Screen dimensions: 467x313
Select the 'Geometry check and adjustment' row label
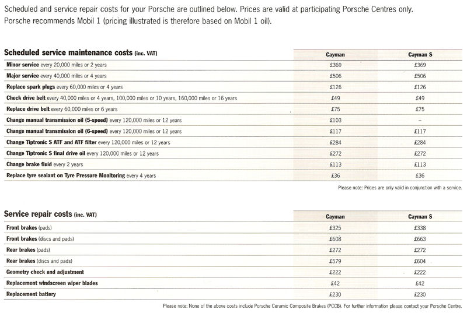[45, 272]
